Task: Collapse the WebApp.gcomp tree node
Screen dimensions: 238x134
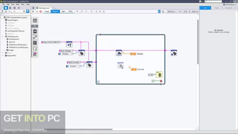Action: pos(2,37)
